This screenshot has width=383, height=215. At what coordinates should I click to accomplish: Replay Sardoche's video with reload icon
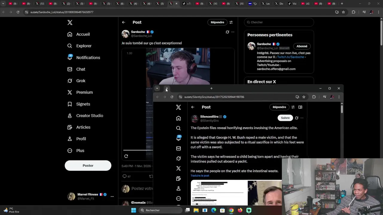pyautogui.click(x=126, y=156)
